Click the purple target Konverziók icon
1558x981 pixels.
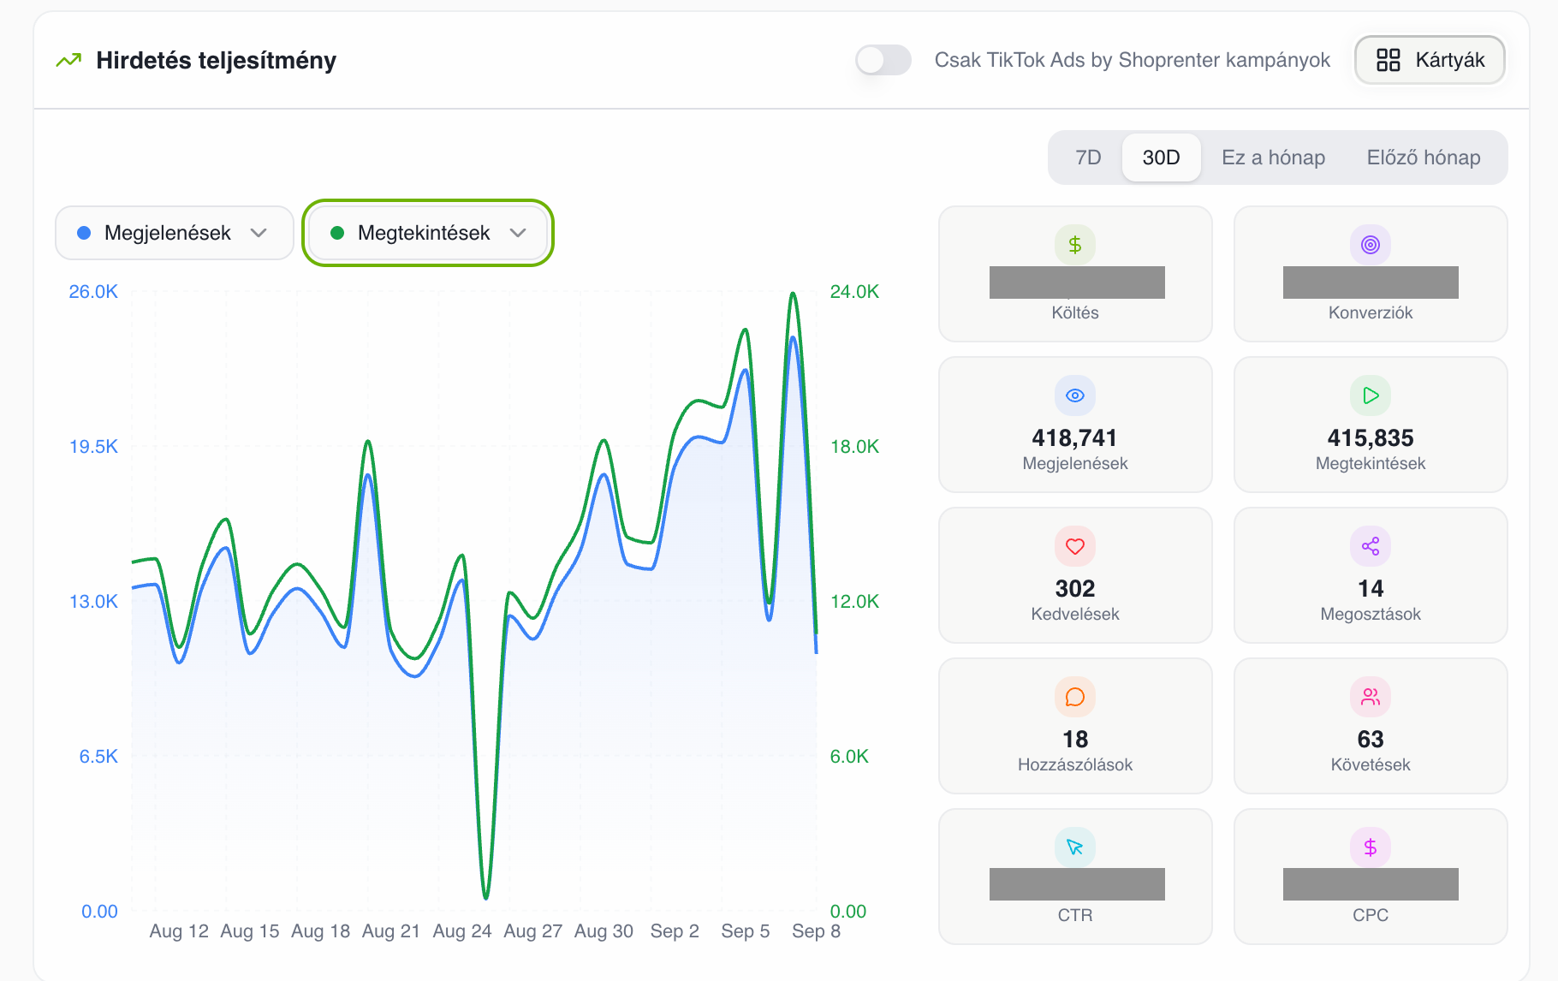[x=1371, y=245]
